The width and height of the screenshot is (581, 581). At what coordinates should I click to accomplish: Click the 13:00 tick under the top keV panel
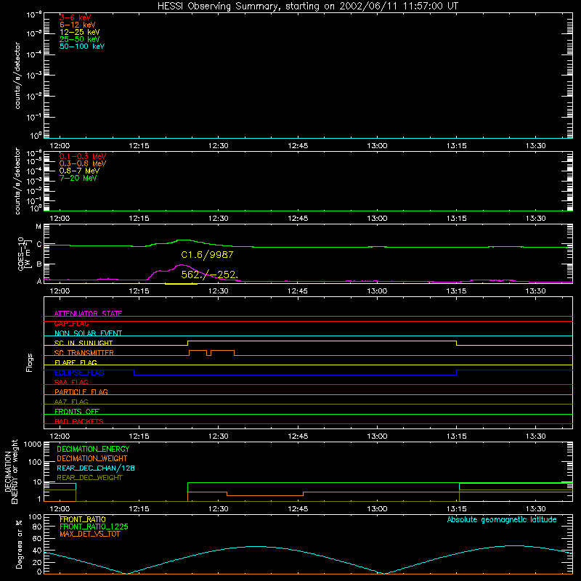pyautogui.click(x=377, y=145)
